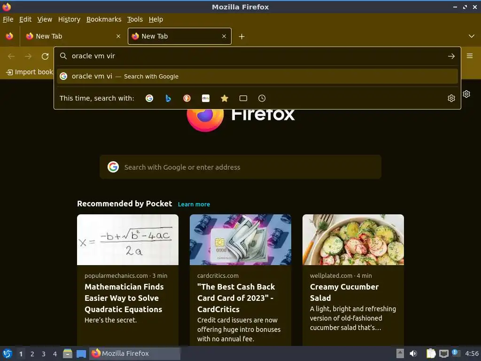Click show desktop icon on taskbar
Screen dimensions: 481x361
(81, 353)
